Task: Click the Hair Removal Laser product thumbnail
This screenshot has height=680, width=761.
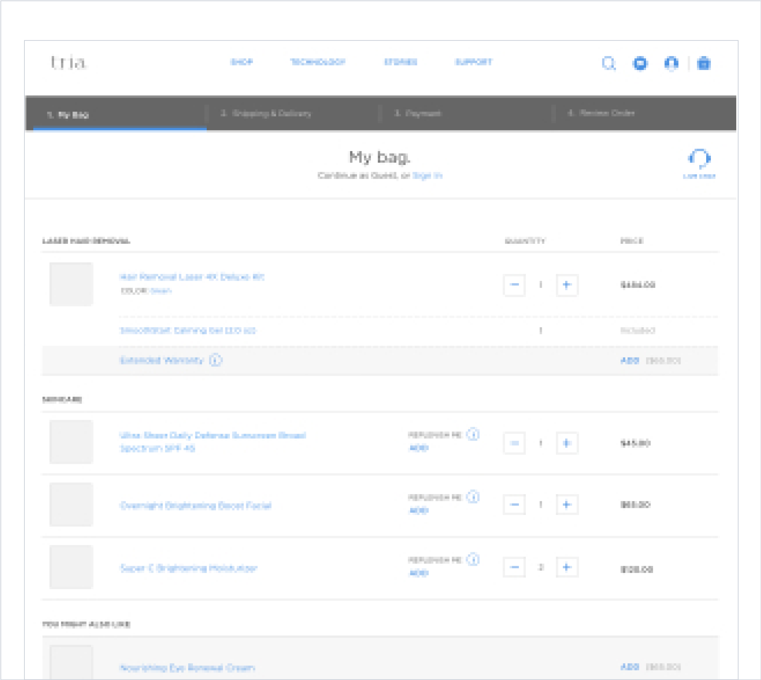Action: coord(71,284)
